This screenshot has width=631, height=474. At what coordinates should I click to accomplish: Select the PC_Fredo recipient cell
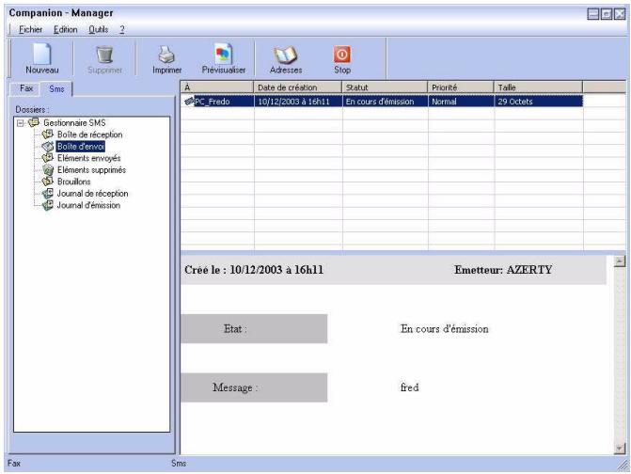coord(224,102)
